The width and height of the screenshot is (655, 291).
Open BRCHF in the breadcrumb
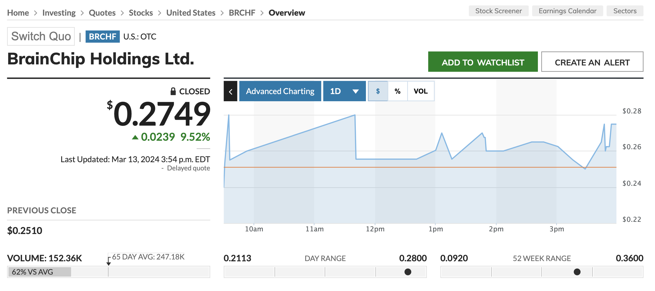[x=242, y=13]
